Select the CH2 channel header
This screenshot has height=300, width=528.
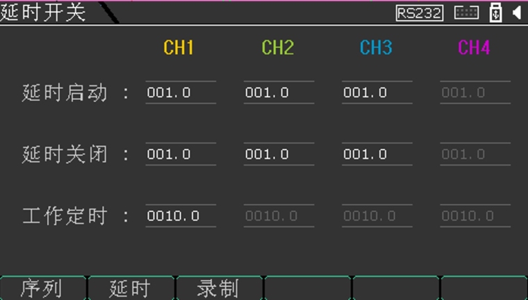pos(277,47)
